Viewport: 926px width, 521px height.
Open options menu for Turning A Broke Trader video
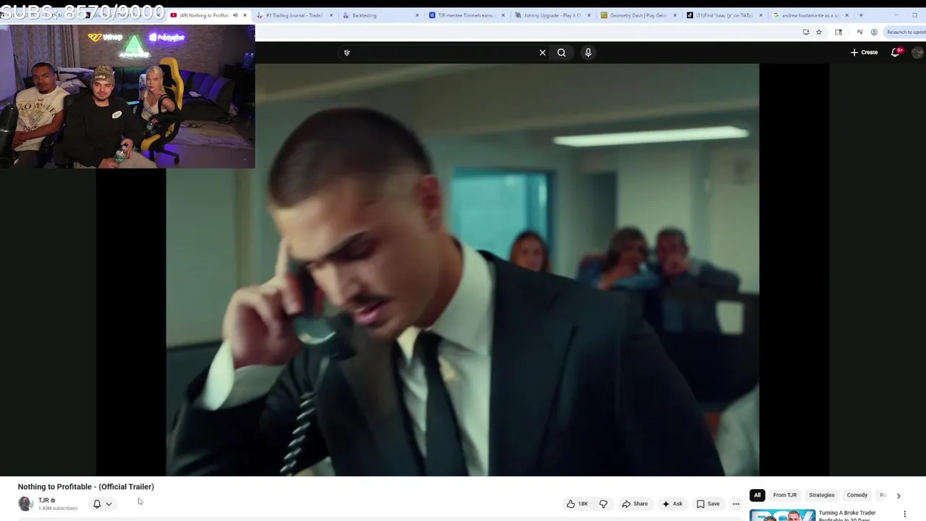click(904, 514)
